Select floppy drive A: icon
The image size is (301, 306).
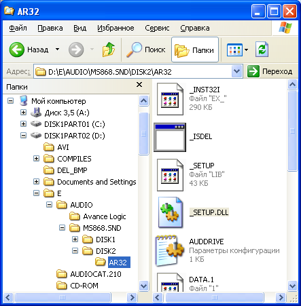[x=36, y=113]
